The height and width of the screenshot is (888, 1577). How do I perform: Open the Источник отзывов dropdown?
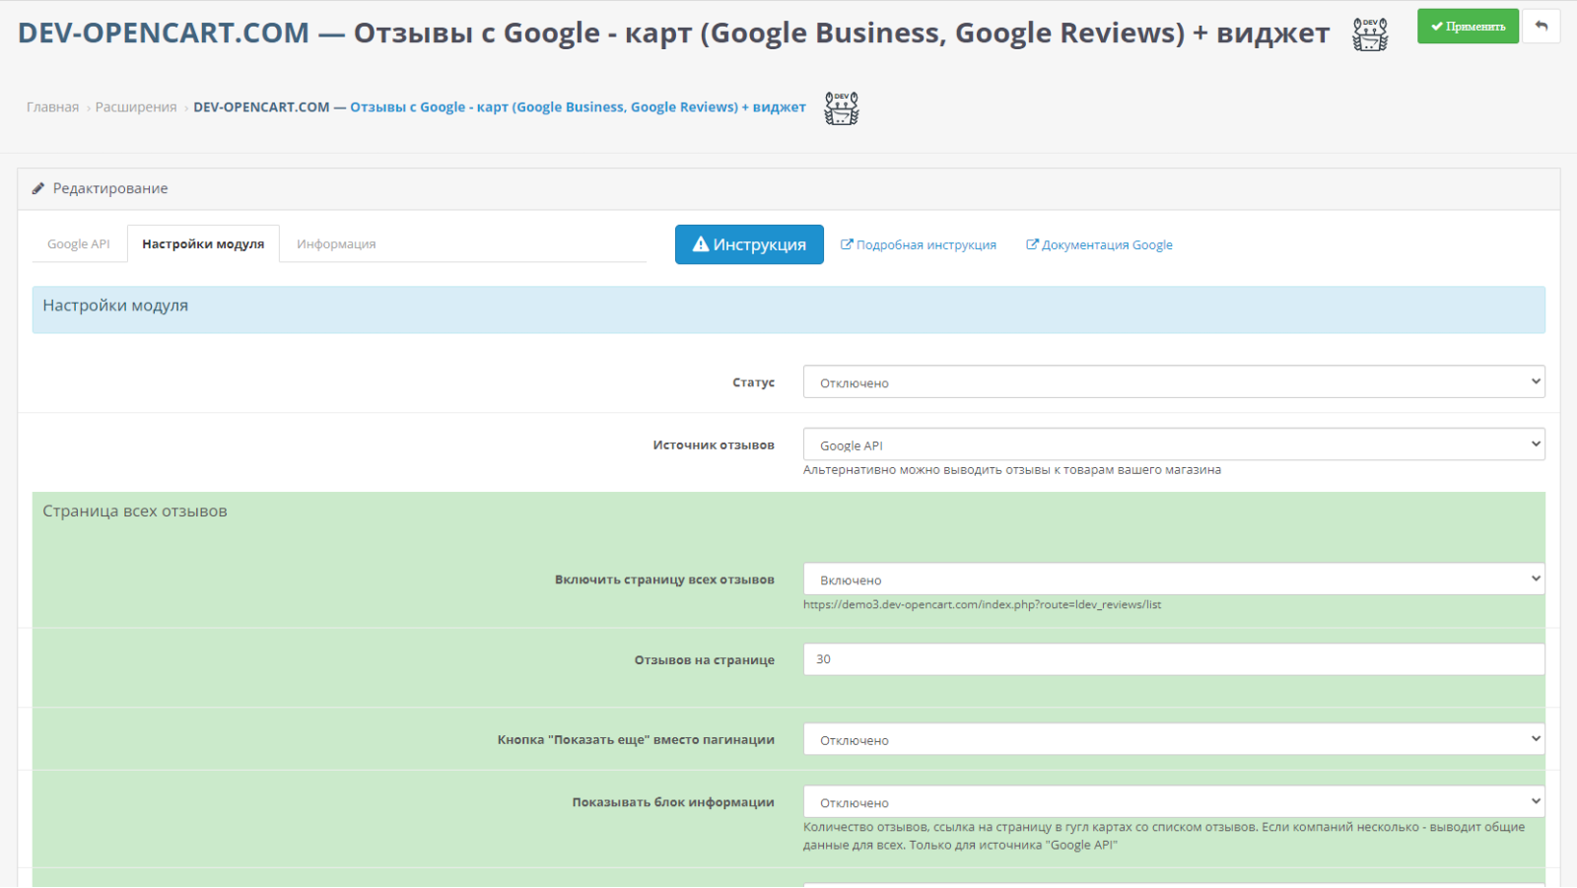tap(1174, 444)
